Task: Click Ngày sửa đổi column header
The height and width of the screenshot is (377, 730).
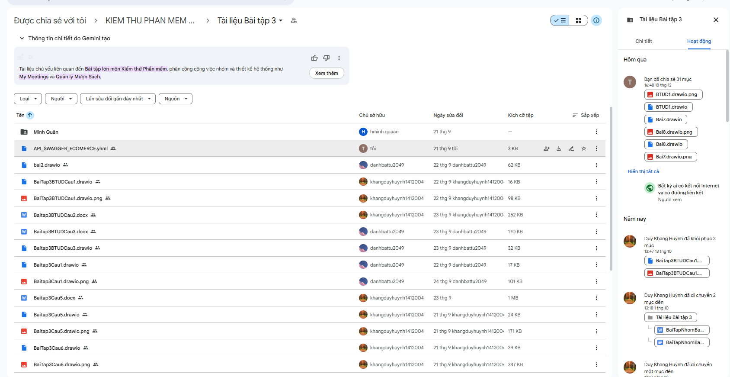Action: click(448, 115)
